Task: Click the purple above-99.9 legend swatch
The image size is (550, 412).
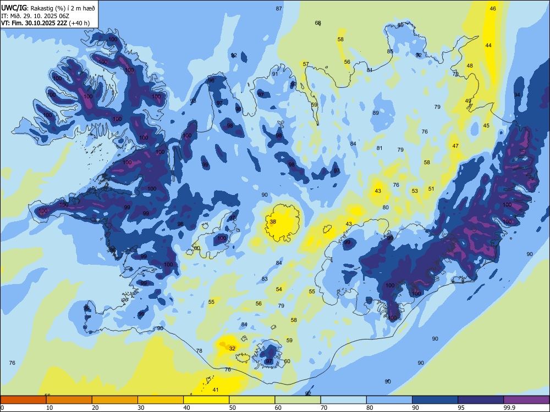Action: click(526, 400)
